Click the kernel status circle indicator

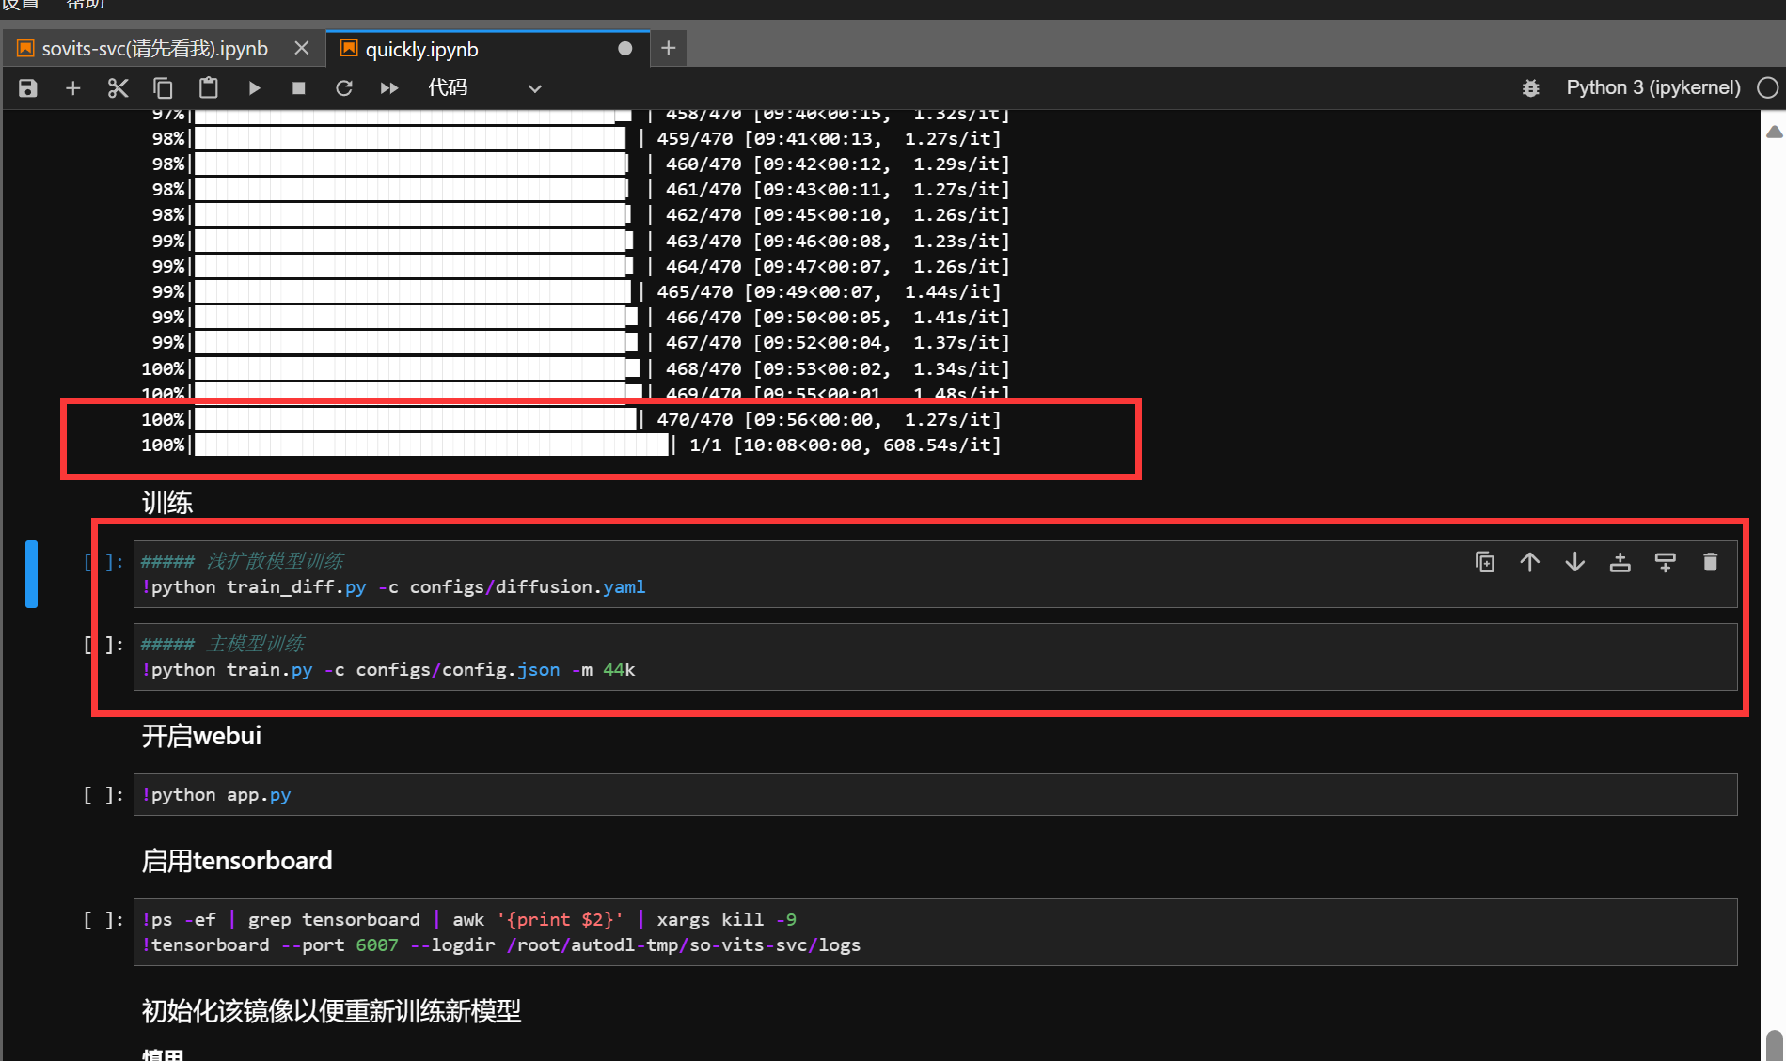coord(1768,87)
